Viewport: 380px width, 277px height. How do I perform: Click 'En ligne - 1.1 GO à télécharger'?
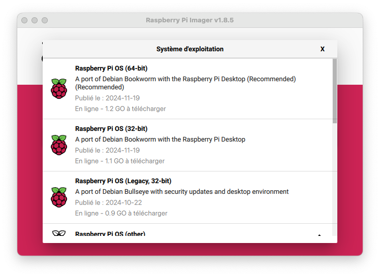[120, 161]
